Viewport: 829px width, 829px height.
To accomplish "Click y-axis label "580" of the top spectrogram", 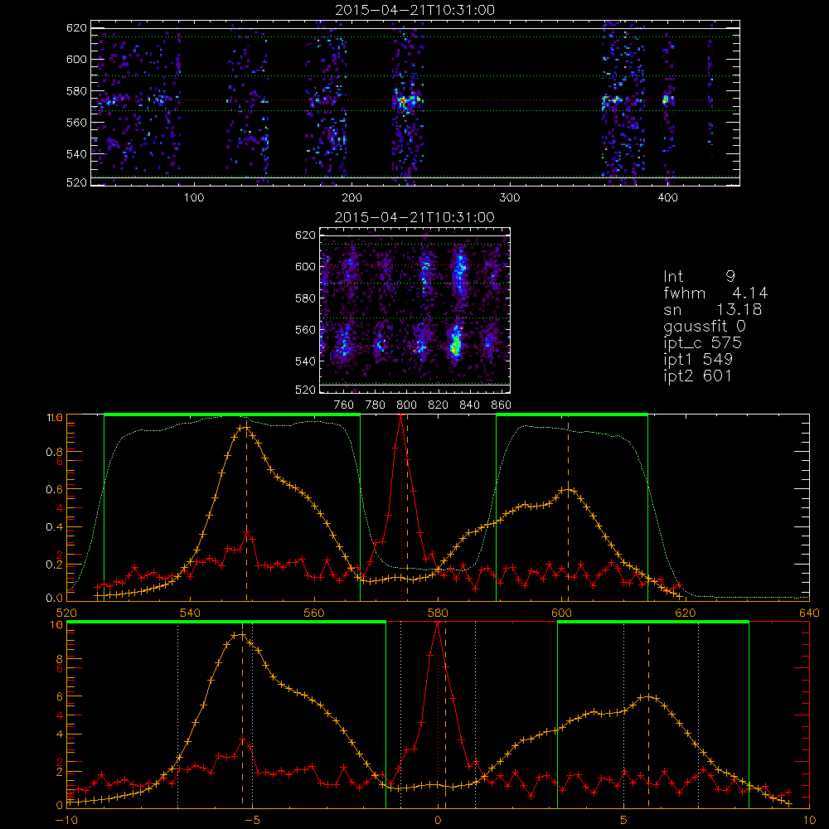I will (x=76, y=91).
